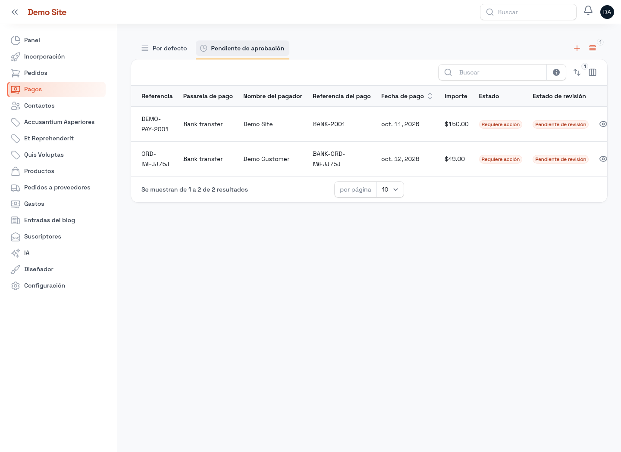Click Pendiente de revisión badge for Demo Customer
This screenshot has width=621, height=452.
(x=561, y=159)
